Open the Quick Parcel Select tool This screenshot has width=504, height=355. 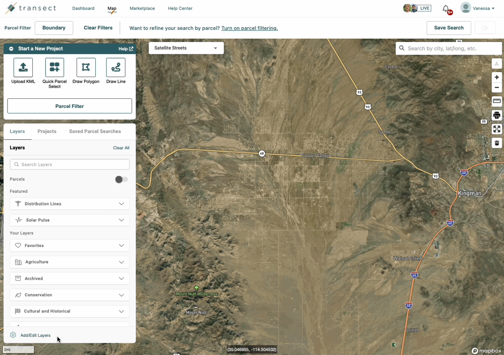54,68
